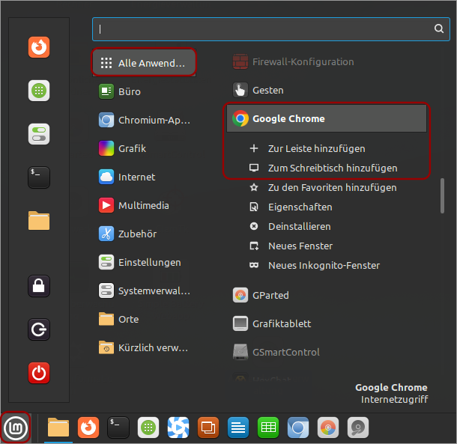Launch the green spreadsheet app in the panel

pyautogui.click(x=268, y=428)
